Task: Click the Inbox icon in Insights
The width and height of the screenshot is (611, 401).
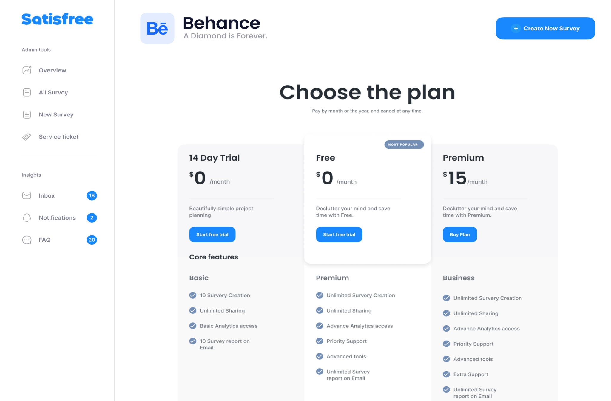Action: tap(27, 195)
